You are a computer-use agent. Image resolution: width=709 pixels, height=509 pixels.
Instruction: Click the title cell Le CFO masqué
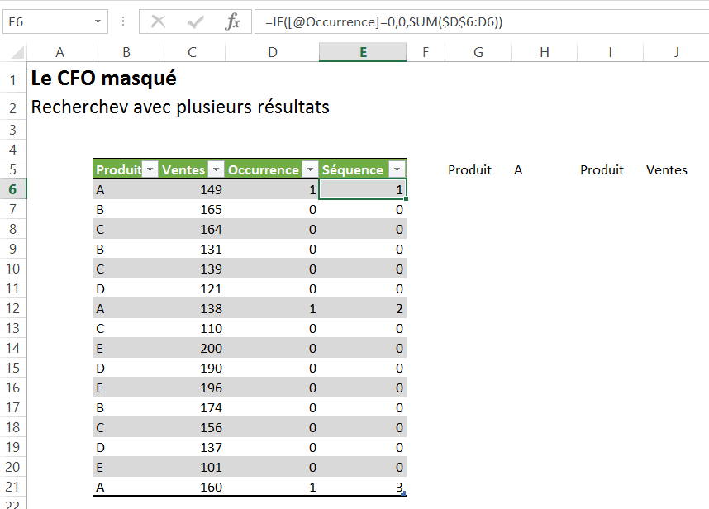(x=103, y=79)
